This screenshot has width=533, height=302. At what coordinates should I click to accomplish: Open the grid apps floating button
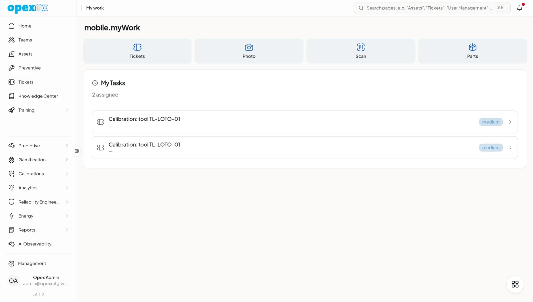(515, 284)
